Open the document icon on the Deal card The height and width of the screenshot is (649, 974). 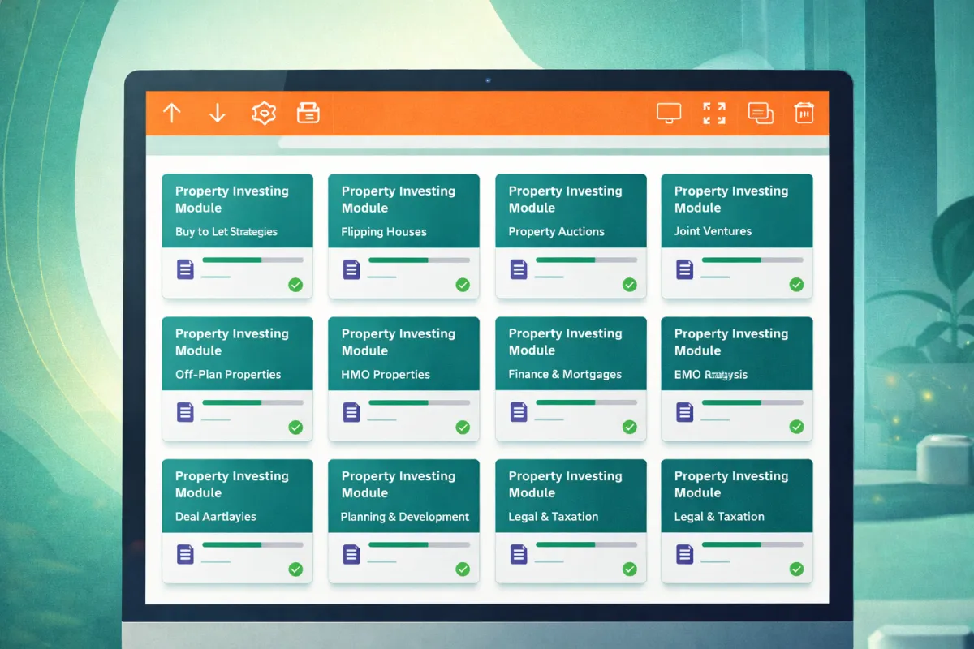(185, 555)
